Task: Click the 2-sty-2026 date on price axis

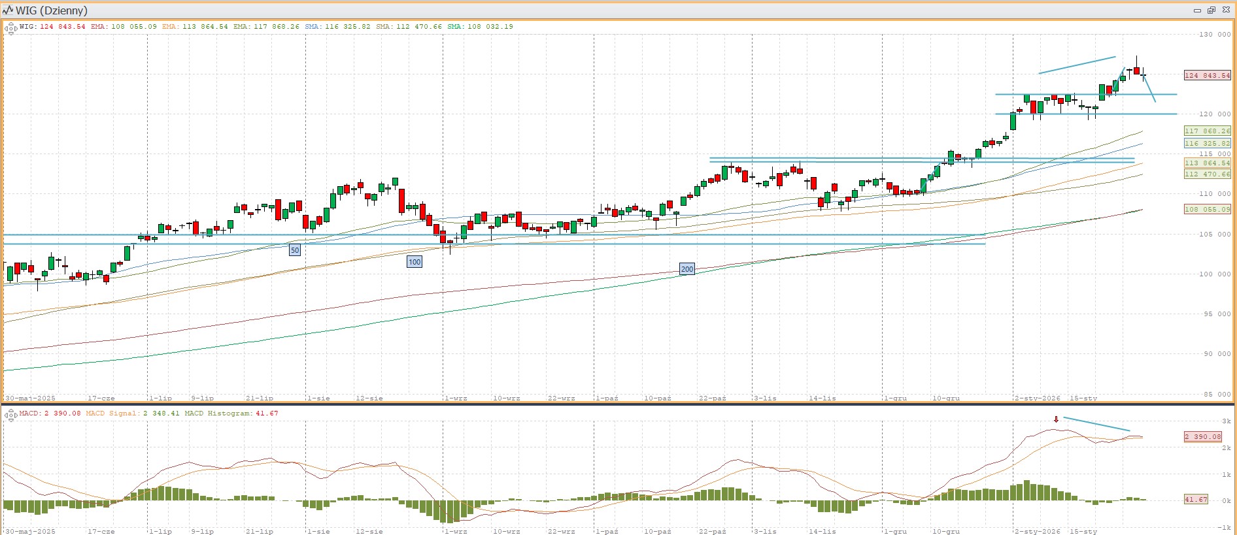Action: click(x=1037, y=398)
